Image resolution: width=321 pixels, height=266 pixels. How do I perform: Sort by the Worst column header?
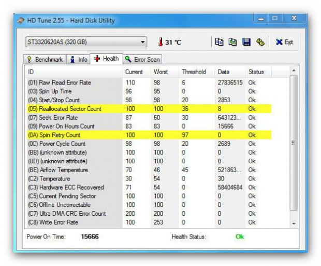[x=165, y=72]
